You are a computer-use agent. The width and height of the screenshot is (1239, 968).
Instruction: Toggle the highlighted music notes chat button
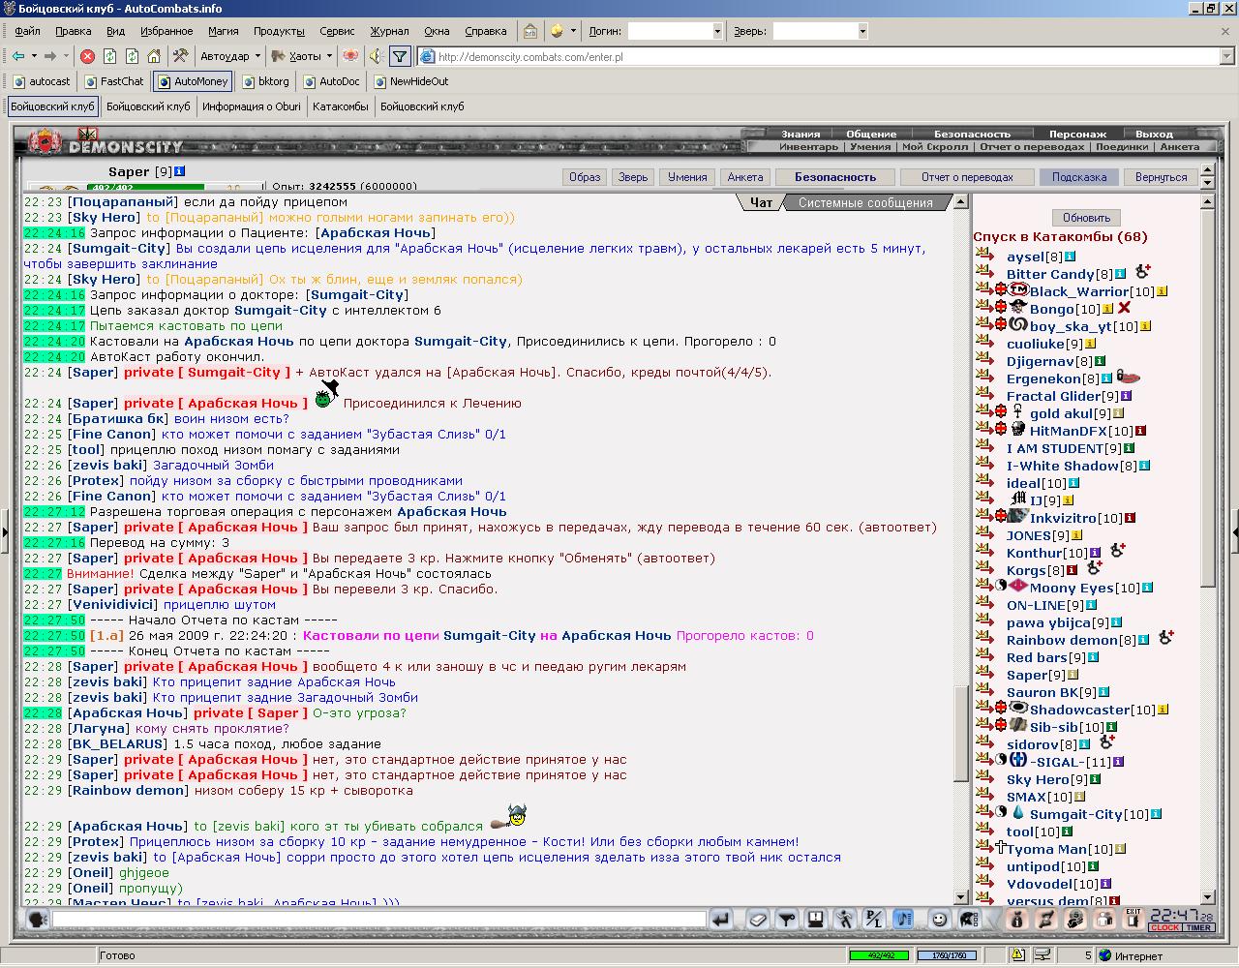[x=902, y=919]
